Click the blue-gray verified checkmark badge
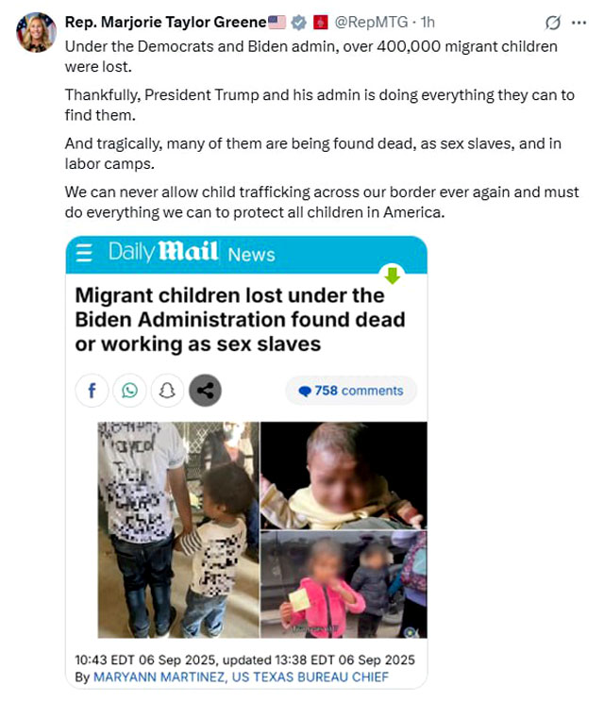This screenshot has height=702, width=604. tap(298, 22)
